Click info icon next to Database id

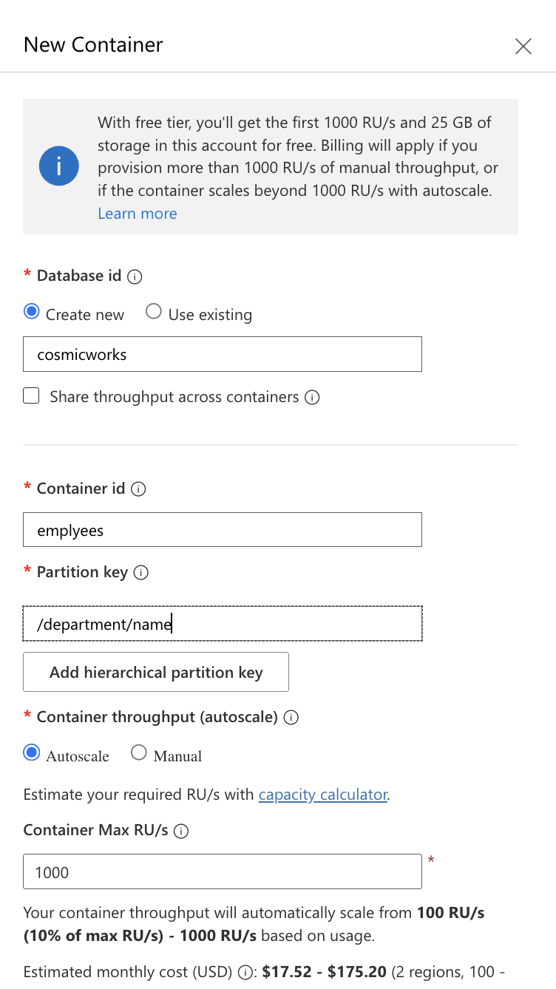pyautogui.click(x=135, y=276)
